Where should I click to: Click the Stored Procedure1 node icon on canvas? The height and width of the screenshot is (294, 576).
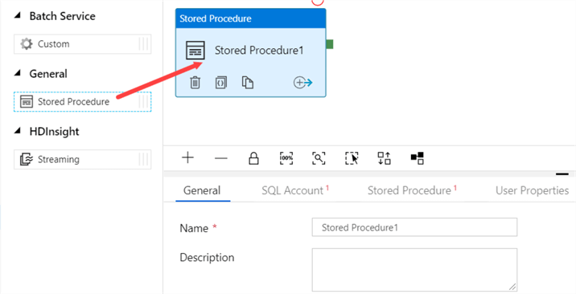pyautogui.click(x=195, y=51)
